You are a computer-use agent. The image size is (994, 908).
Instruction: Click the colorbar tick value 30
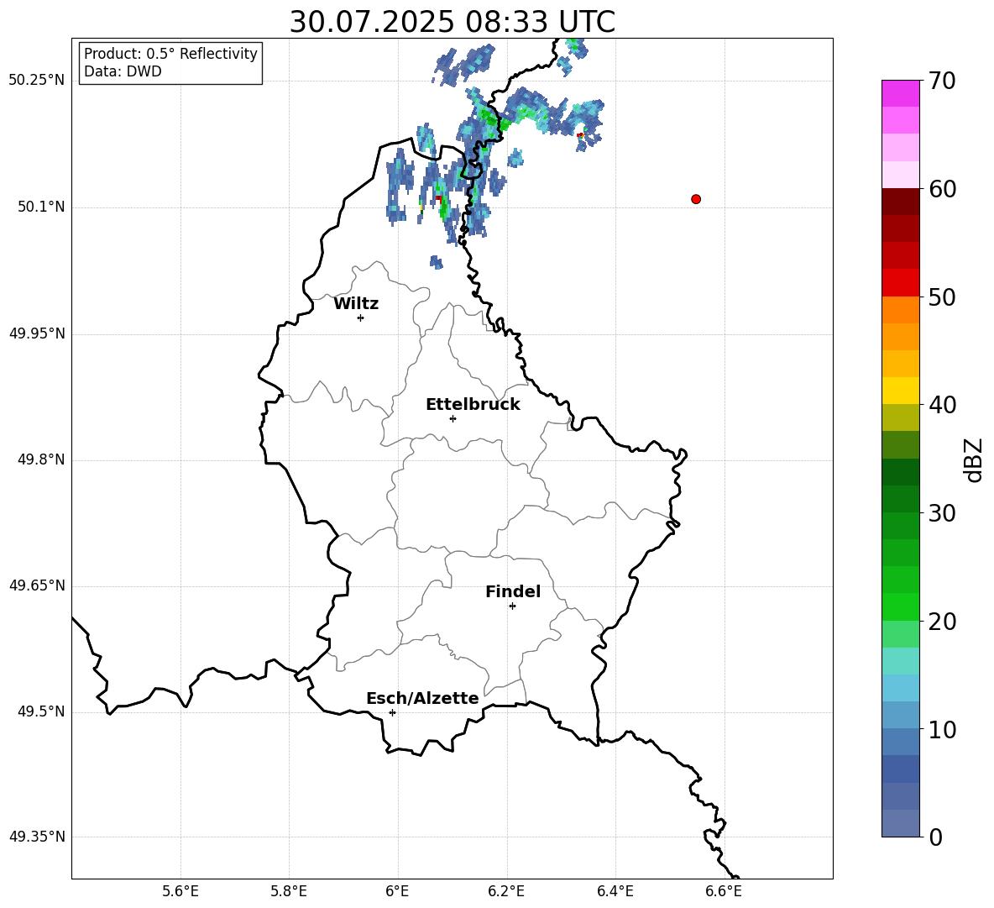click(x=942, y=513)
